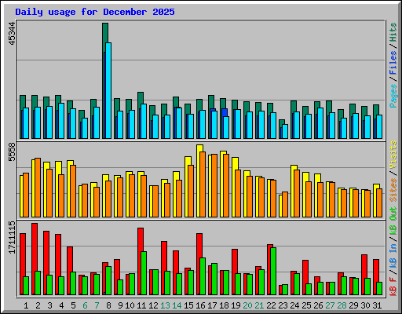Image resolution: width=402 pixels, height=314 pixels.
Task: Click day 12 on the x-axis
Action: pyautogui.click(x=153, y=305)
